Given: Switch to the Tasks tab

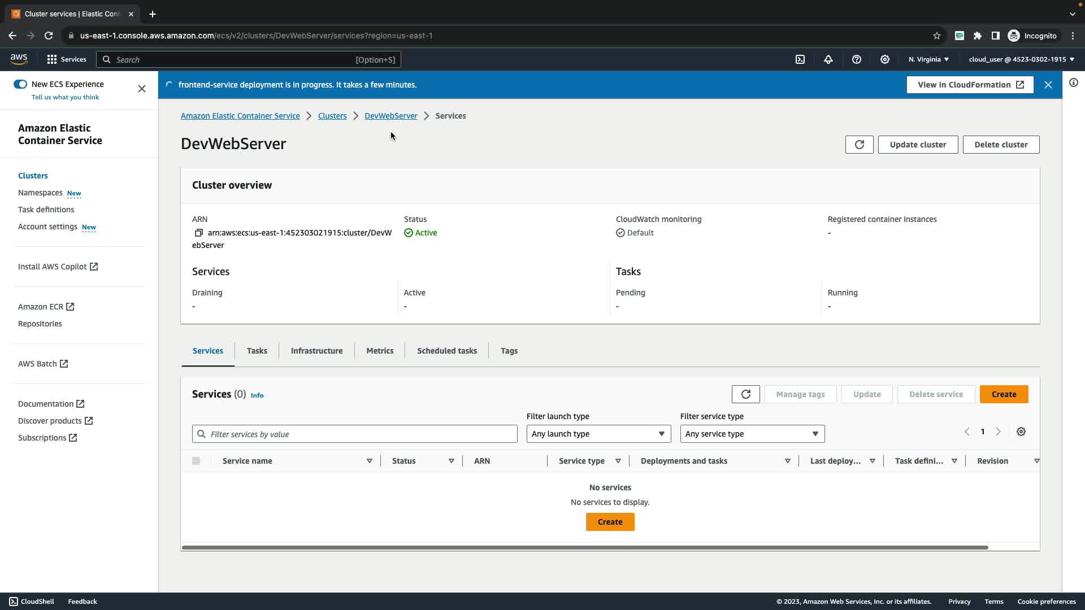Looking at the screenshot, I should (257, 351).
